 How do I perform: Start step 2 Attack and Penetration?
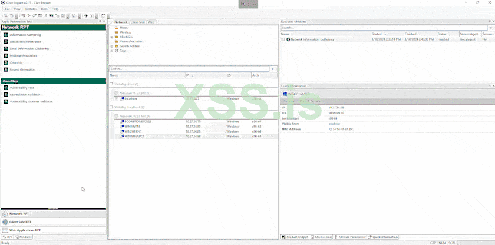[25, 42]
